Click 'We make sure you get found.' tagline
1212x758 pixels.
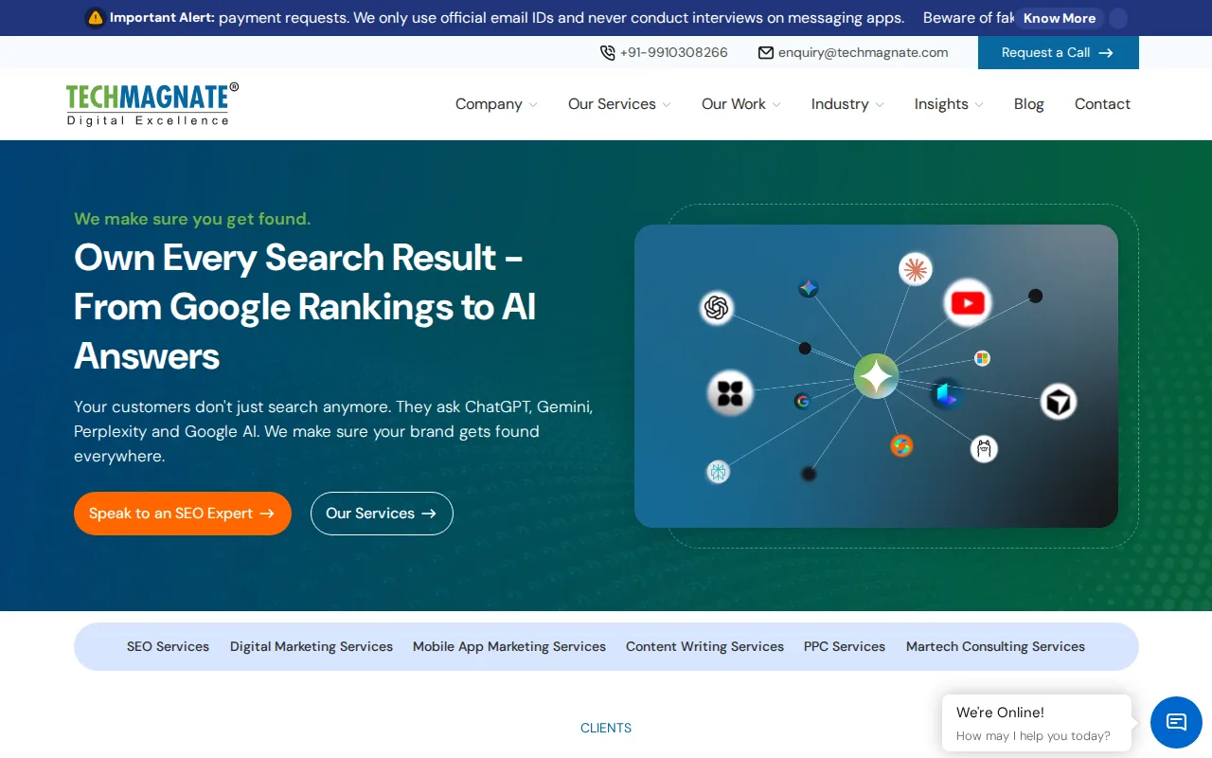(192, 219)
